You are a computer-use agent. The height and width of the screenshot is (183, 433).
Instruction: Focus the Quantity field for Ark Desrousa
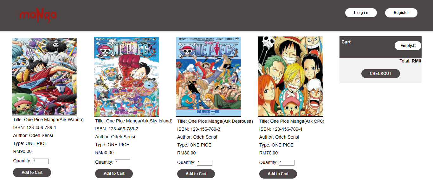pos(204,163)
